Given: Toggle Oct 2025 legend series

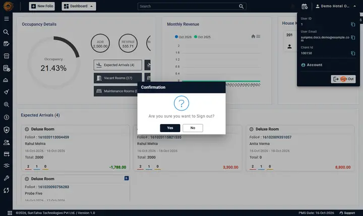Looking at the screenshot, I should pos(202,37).
